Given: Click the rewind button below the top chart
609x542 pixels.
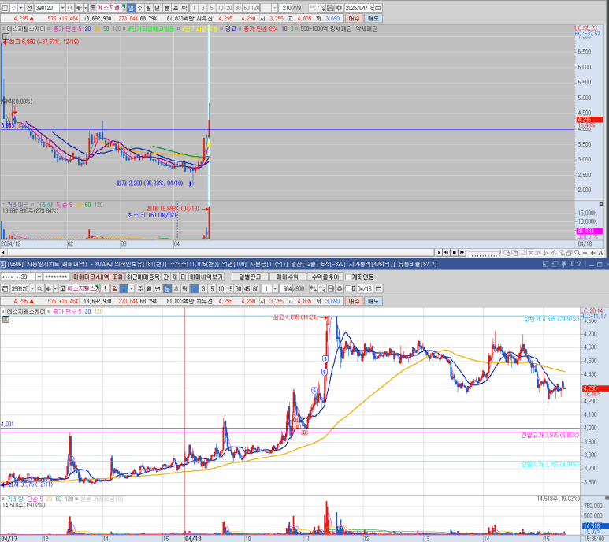Looking at the screenshot, I should point(446,252).
